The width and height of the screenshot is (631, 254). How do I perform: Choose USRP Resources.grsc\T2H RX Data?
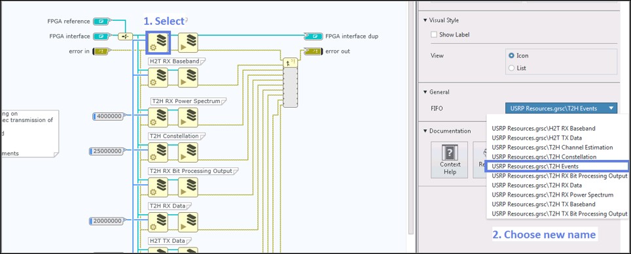pyautogui.click(x=557, y=185)
